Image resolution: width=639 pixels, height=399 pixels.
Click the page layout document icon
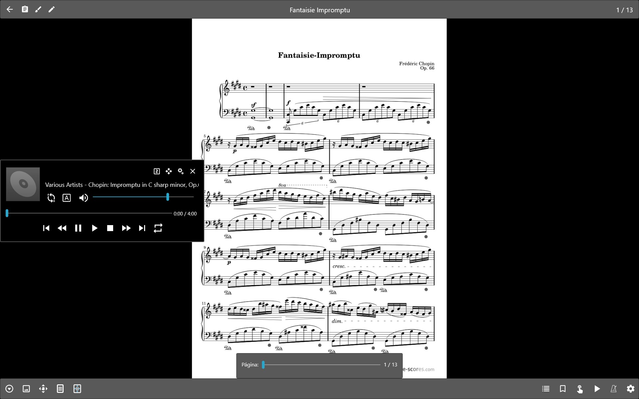click(x=60, y=389)
